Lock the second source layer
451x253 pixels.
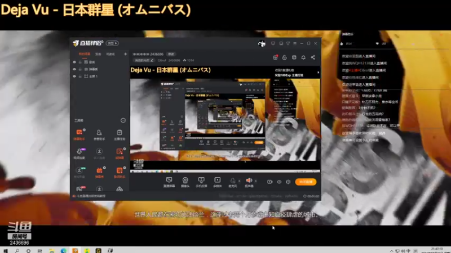tap(80, 69)
